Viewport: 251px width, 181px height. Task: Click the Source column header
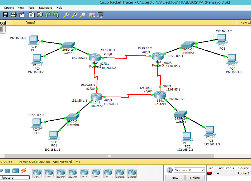[243, 168]
